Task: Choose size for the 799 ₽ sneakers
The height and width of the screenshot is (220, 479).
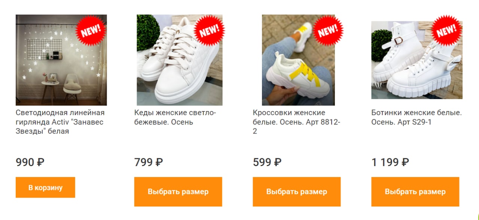Action: pos(178,192)
